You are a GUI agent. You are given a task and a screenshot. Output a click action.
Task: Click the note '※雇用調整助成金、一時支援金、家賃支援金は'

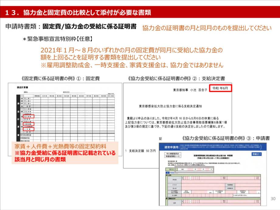click(x=132, y=65)
